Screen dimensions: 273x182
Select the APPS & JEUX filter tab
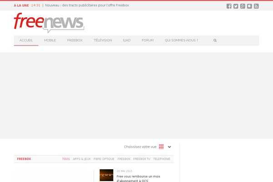(81, 159)
